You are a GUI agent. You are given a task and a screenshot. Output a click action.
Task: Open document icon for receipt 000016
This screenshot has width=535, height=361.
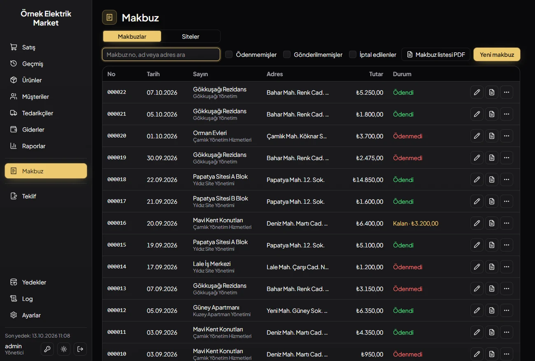click(492, 223)
